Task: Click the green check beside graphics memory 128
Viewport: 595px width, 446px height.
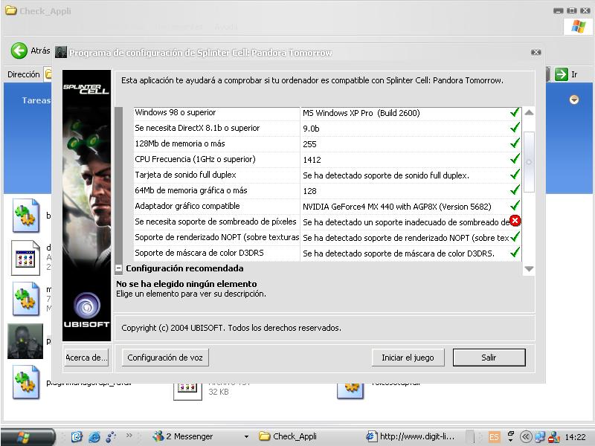Action: (x=515, y=190)
